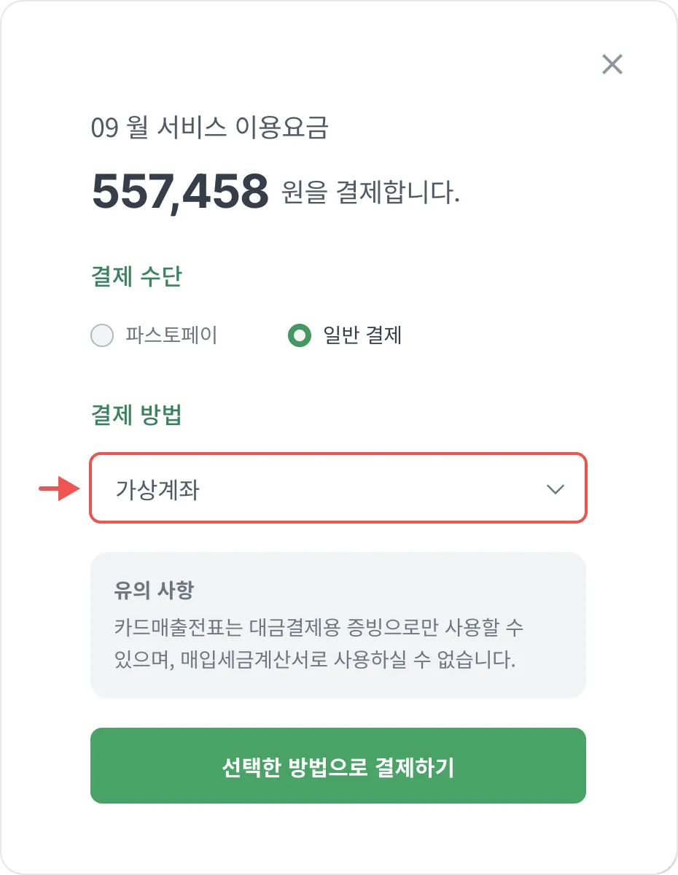The image size is (678, 875).
Task: Click the 가상계좌 text in the combo box
Action: (157, 489)
